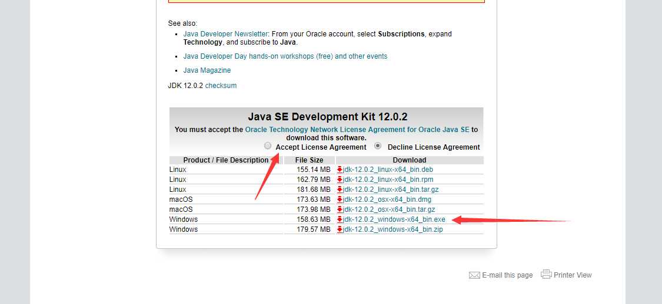Click the printer icon

click(x=546, y=274)
